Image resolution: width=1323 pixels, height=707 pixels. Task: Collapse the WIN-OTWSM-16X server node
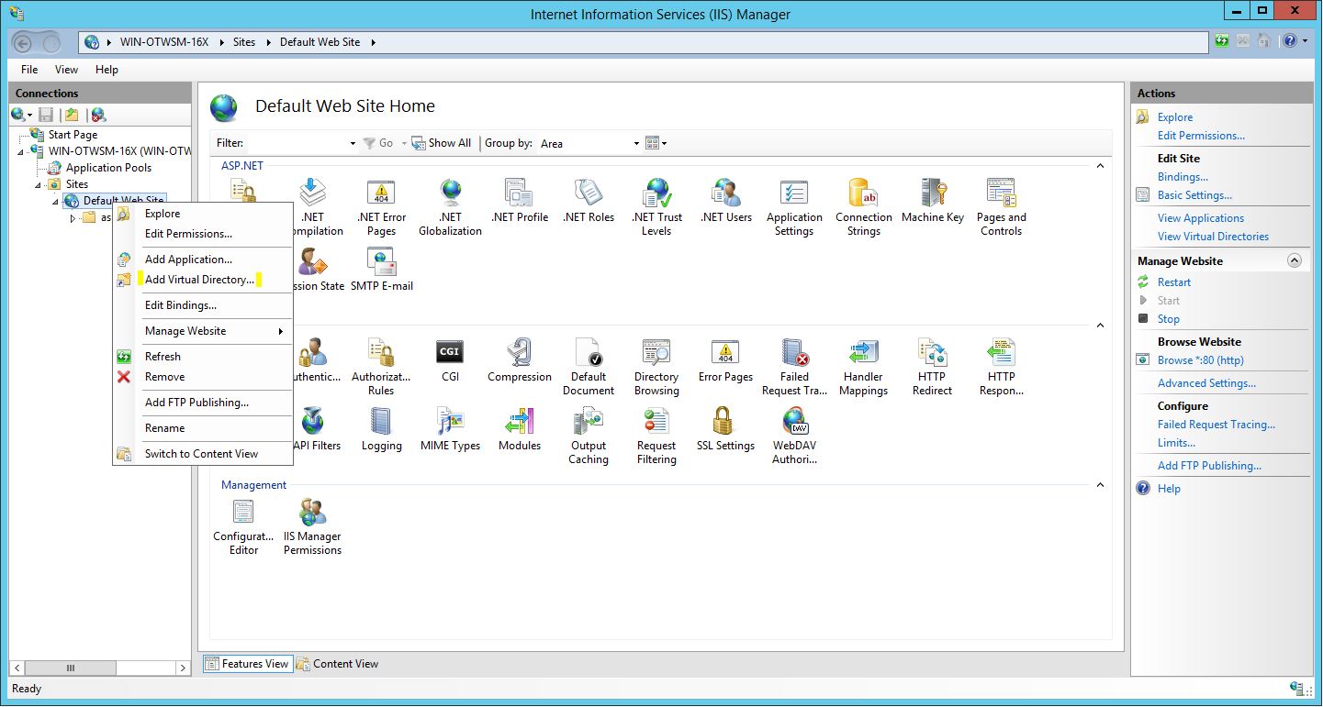[22, 151]
